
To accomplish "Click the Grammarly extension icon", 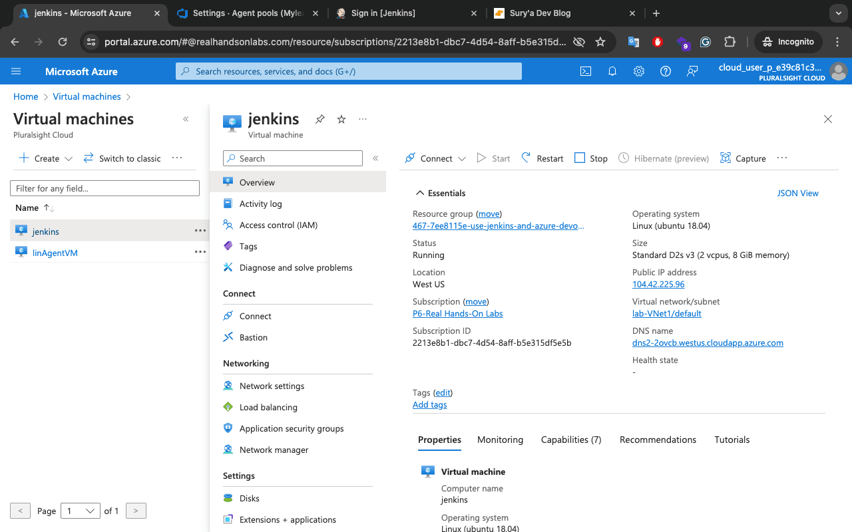I will 706,42.
